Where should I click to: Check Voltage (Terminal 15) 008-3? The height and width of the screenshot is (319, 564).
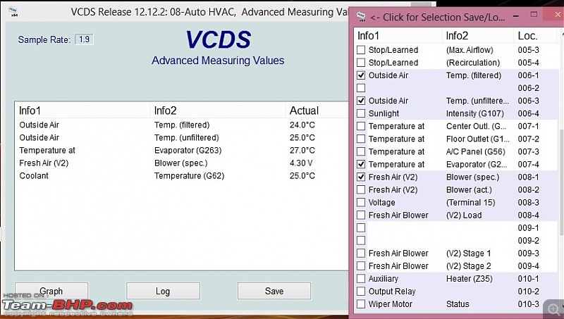[x=361, y=203]
